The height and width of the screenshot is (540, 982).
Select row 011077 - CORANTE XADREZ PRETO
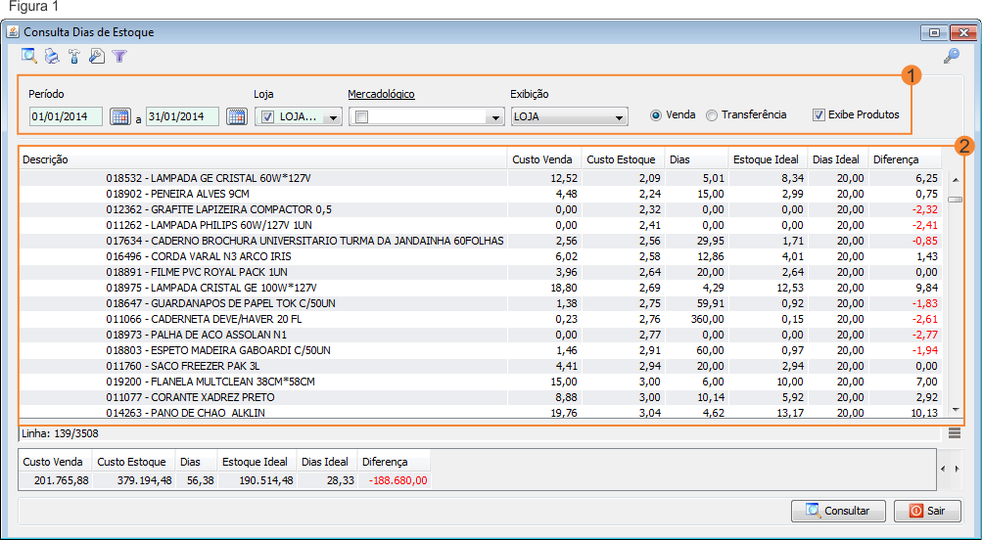(481, 397)
